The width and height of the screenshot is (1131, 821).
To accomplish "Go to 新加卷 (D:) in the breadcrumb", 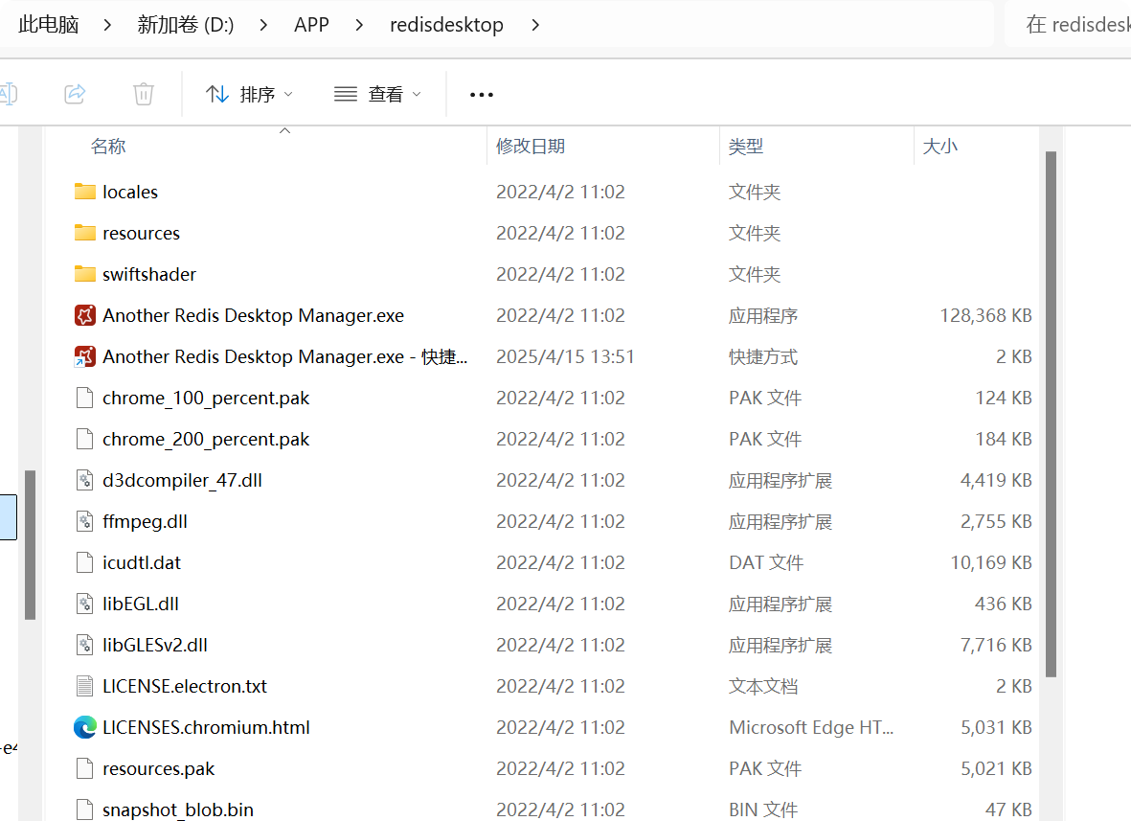I will click(x=186, y=25).
